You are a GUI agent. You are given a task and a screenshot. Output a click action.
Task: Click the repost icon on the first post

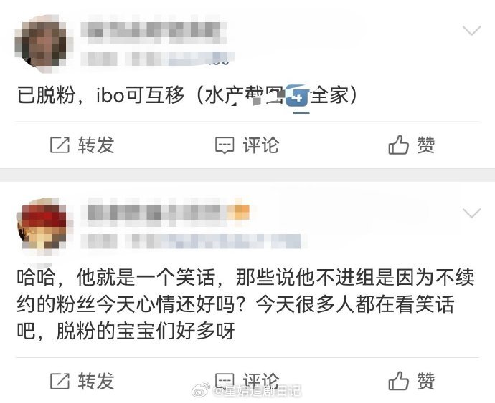tap(60, 145)
